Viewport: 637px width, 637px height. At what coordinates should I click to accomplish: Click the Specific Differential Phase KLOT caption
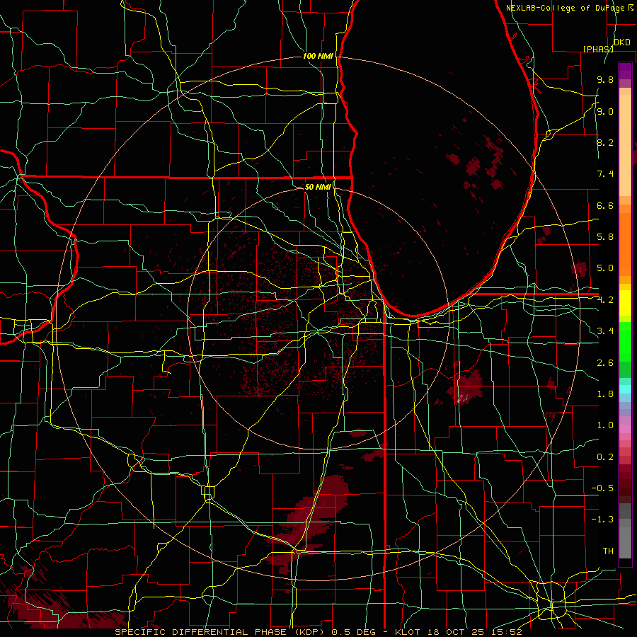tap(318, 632)
